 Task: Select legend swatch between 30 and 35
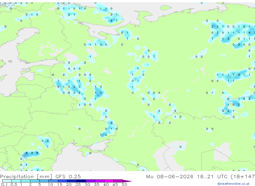pyautogui.click(x=91, y=181)
